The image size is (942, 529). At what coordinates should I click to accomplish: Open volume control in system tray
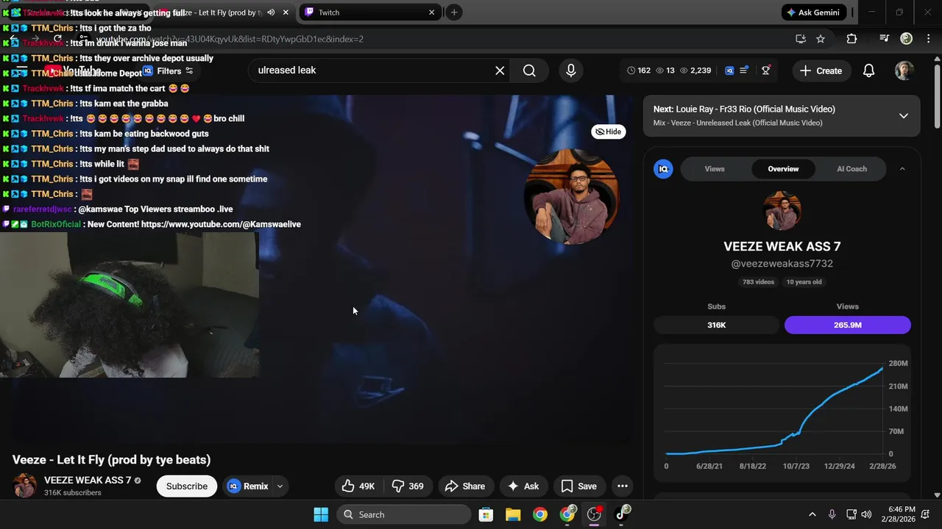(x=866, y=514)
